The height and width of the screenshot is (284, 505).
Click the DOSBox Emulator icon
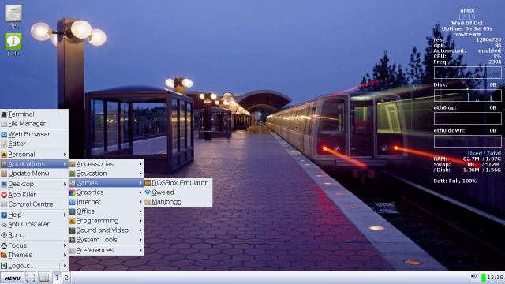148,183
